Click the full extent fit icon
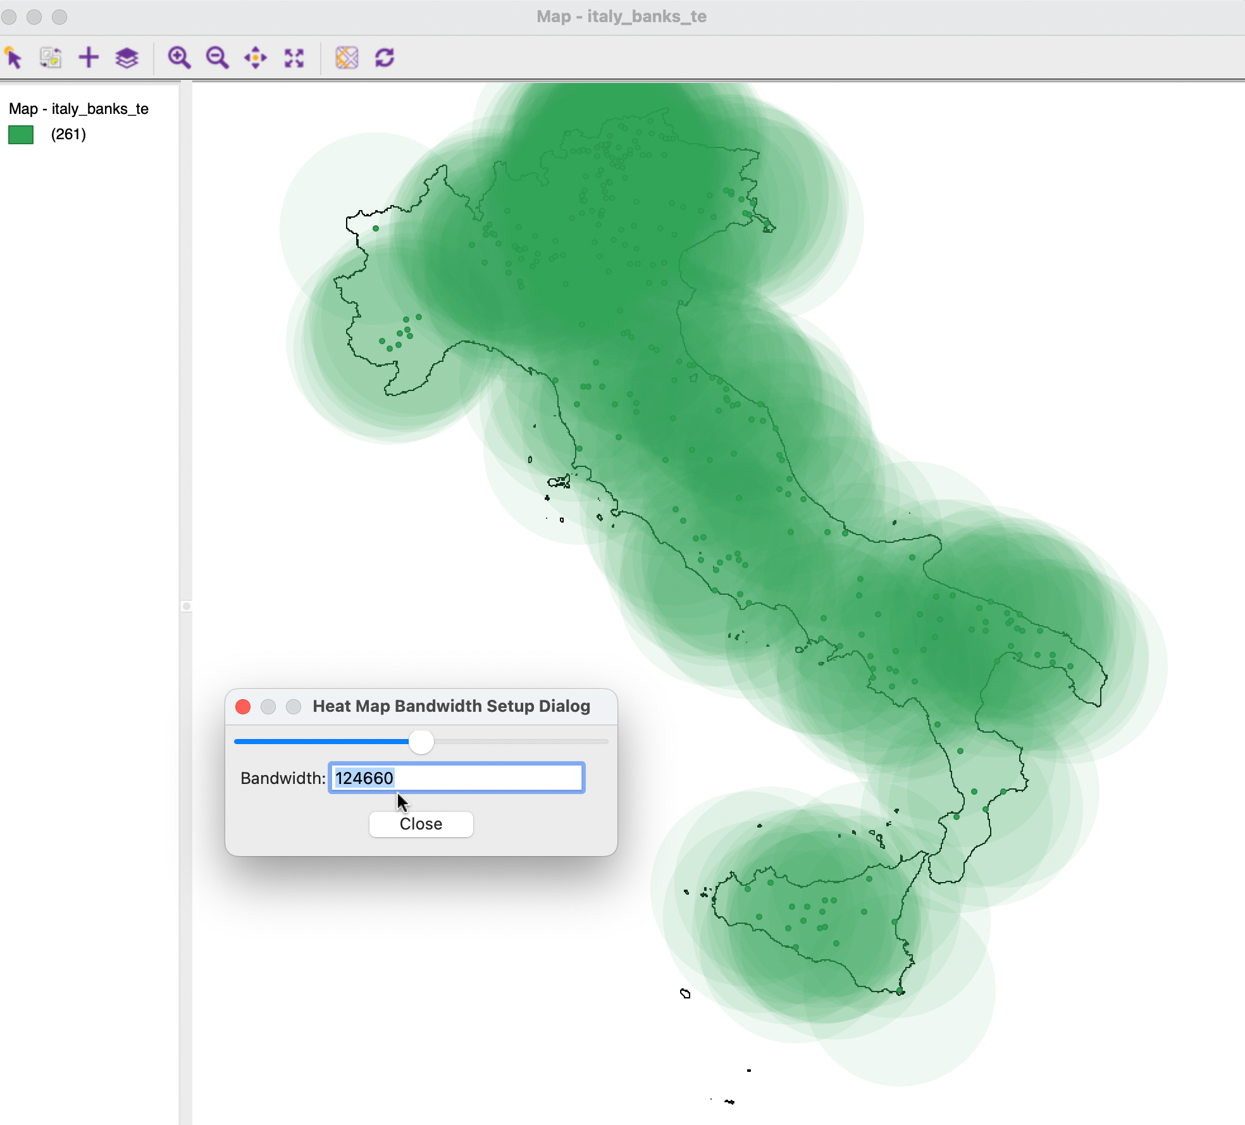The height and width of the screenshot is (1125, 1245). tap(294, 58)
